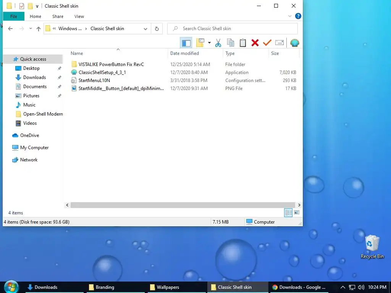Viewport: 391px width, 293px height.
Task: Select VISTALIKE PowerButton Fix RevC folder
Action: (x=111, y=64)
